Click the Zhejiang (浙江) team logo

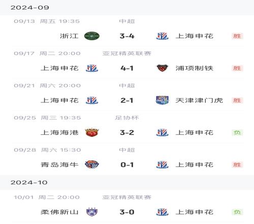click(x=92, y=36)
